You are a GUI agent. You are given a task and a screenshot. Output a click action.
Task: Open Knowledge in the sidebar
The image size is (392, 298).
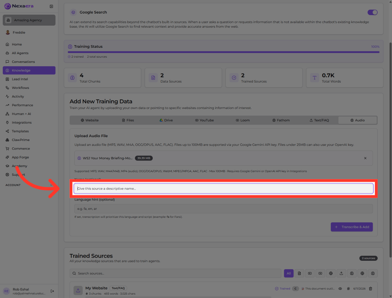click(x=29, y=70)
